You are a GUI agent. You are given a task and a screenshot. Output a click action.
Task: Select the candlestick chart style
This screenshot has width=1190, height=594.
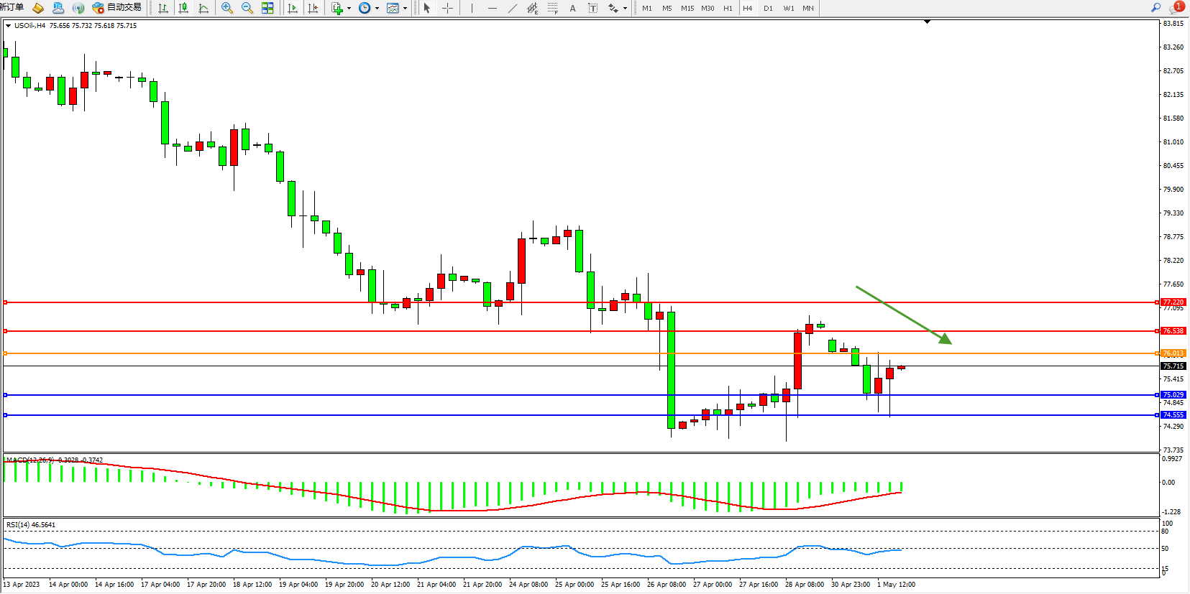click(183, 8)
